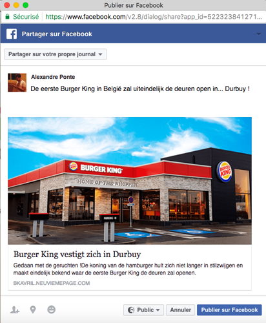Click the article description text
266x323 pixels.
128,269
